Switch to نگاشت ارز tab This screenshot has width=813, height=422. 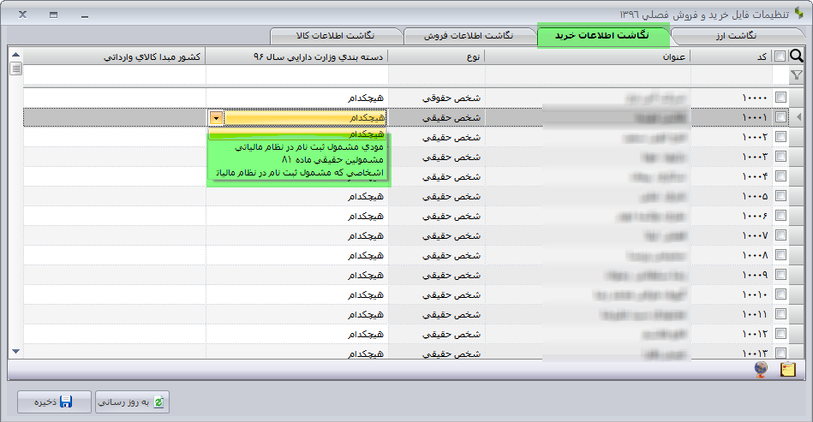[x=736, y=35]
